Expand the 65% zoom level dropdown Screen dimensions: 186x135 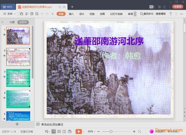click(x=92, y=131)
